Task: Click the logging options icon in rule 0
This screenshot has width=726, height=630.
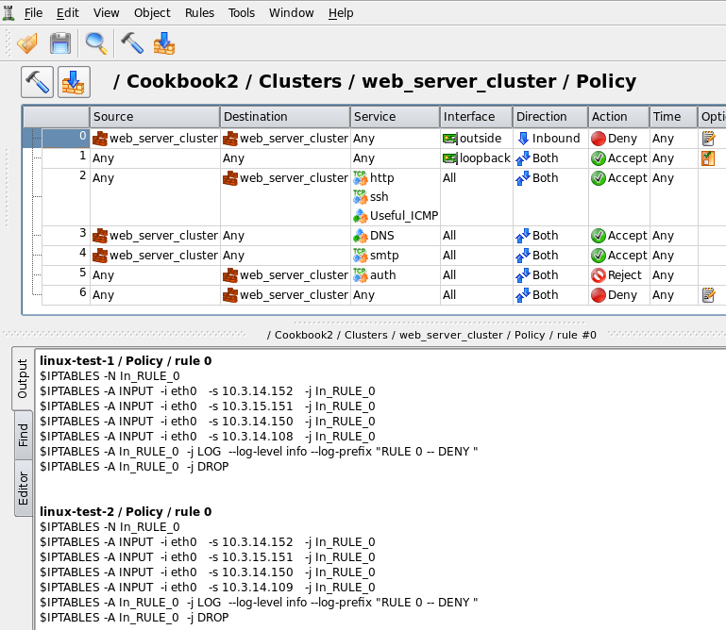Action: [x=708, y=139]
